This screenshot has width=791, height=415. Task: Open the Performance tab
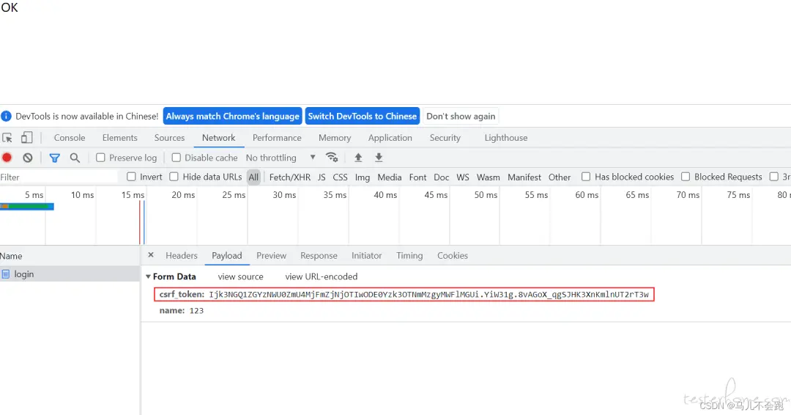pos(277,138)
